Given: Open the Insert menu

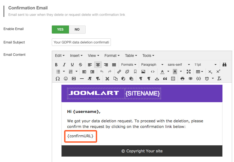Looking at the screenshot, I should 76,56.
